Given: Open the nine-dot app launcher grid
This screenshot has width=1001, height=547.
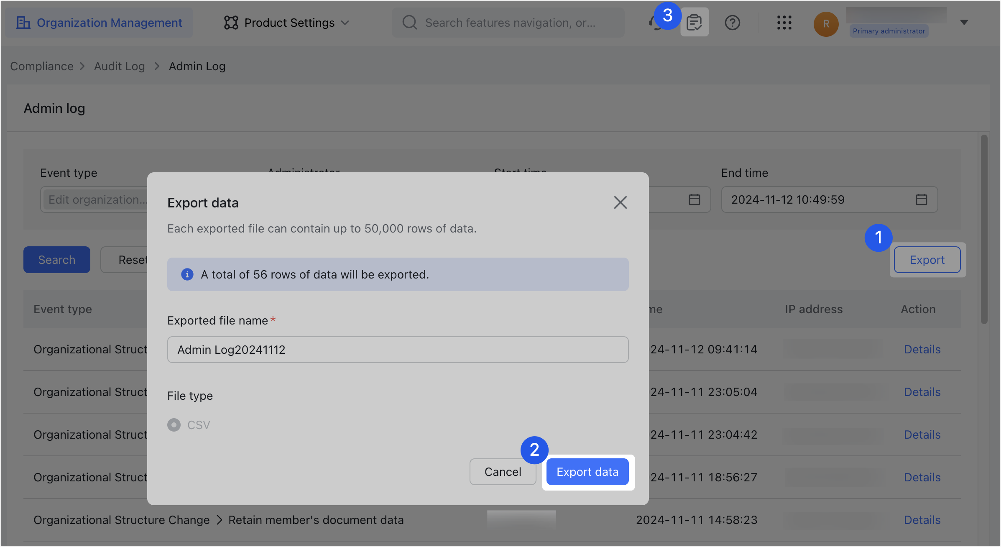Looking at the screenshot, I should point(784,23).
